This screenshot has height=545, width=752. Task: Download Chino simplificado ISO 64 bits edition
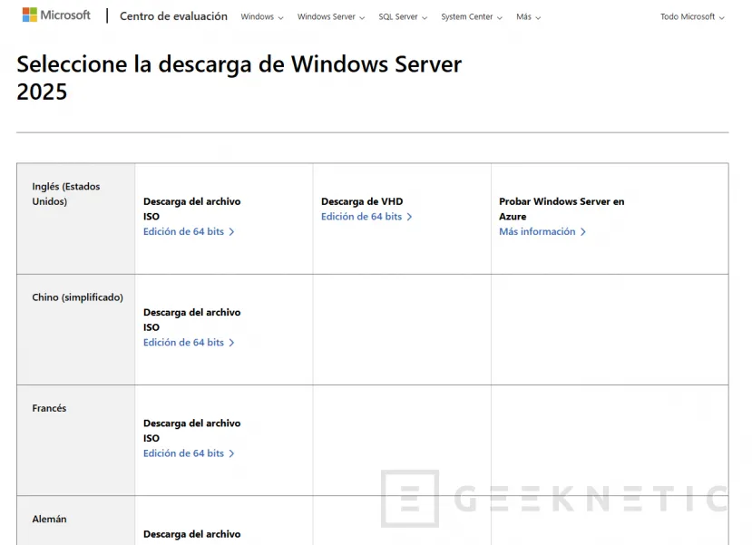coord(189,342)
